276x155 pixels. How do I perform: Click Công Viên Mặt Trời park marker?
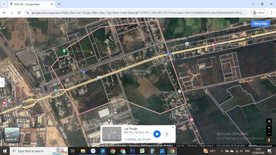[x=64, y=51]
